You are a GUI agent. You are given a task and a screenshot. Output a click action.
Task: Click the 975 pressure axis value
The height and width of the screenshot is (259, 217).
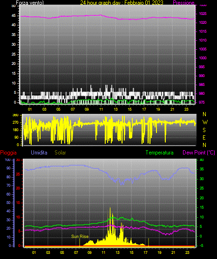tap(202, 102)
